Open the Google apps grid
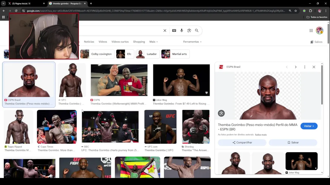This screenshot has height=185, width=330. coord(311,31)
